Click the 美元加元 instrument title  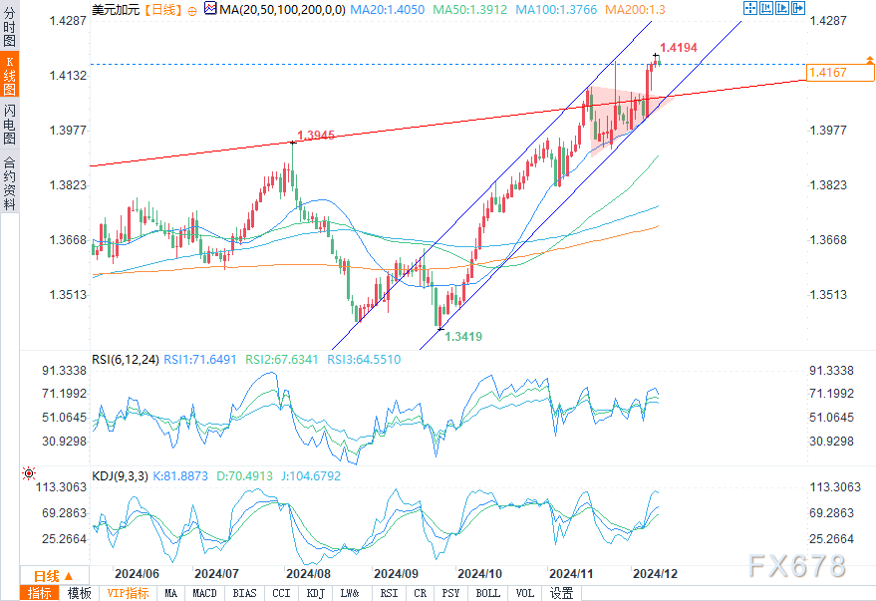[116, 10]
